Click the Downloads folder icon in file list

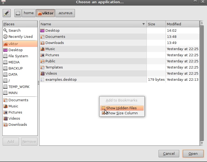tap(42, 43)
